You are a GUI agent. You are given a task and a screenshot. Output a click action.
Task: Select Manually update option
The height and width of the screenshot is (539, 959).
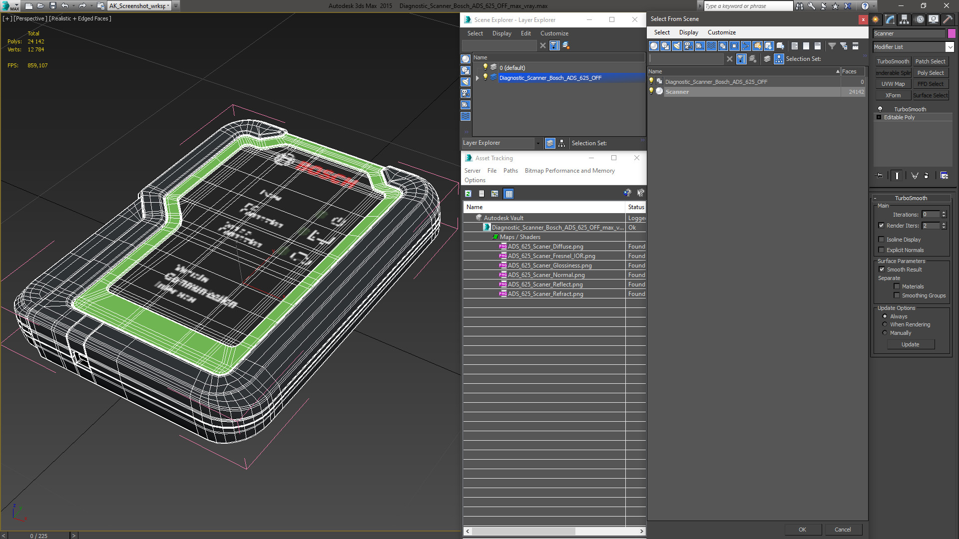click(x=885, y=333)
